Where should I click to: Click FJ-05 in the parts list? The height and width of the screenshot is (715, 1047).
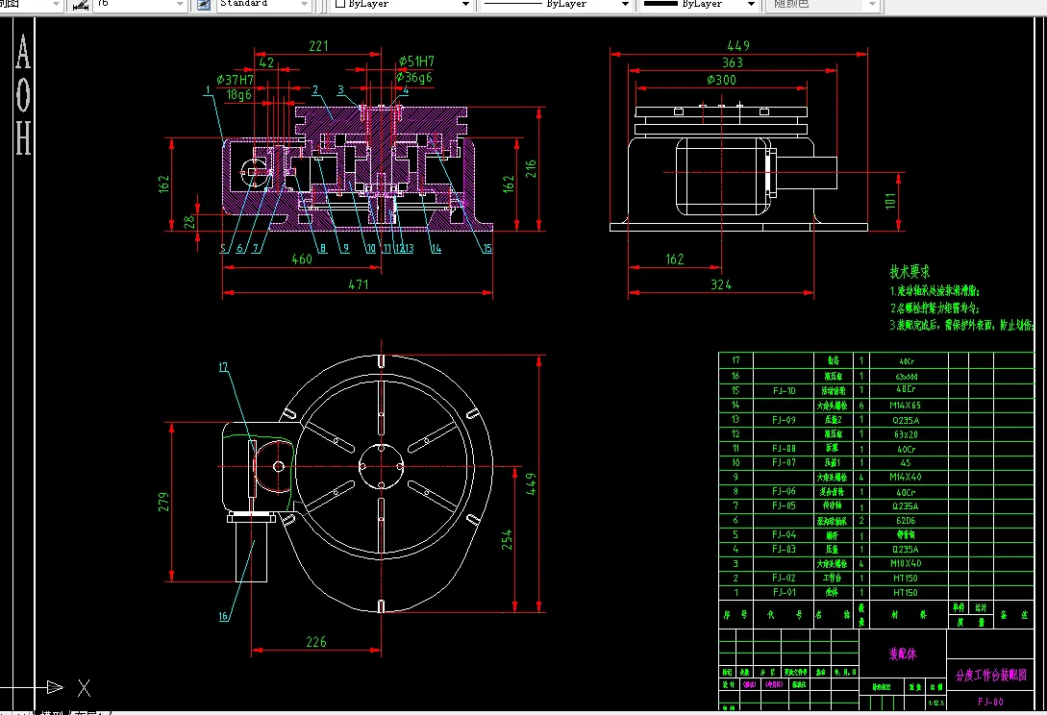[x=784, y=505]
